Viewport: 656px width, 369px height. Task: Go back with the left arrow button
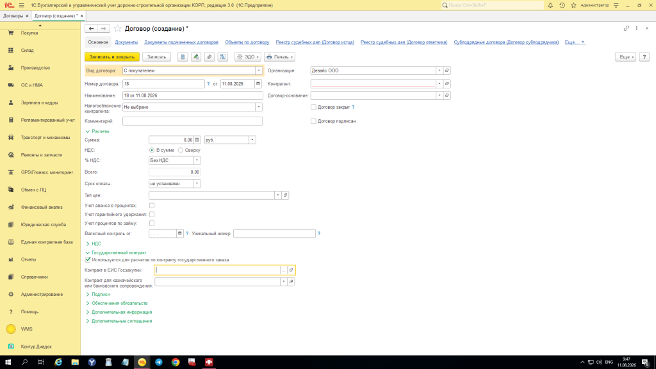pyautogui.click(x=91, y=28)
